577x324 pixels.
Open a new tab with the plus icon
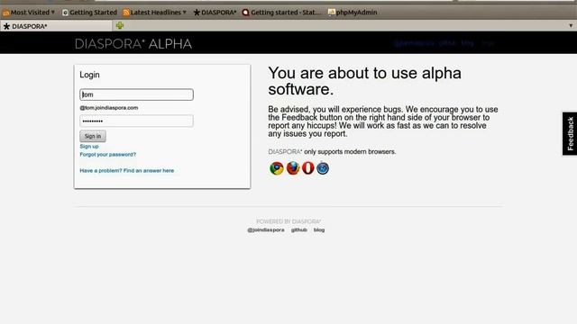pos(120,25)
